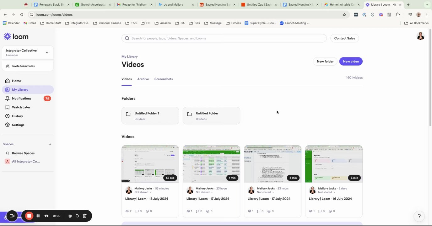The width and height of the screenshot is (432, 226).
Task: Open the 57 sec video thumbnail
Action: [150, 164]
